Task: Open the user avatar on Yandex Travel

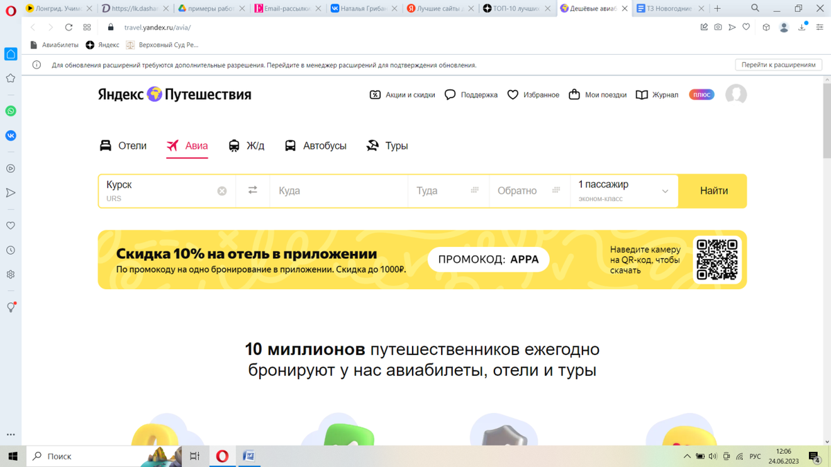Action: click(x=735, y=95)
